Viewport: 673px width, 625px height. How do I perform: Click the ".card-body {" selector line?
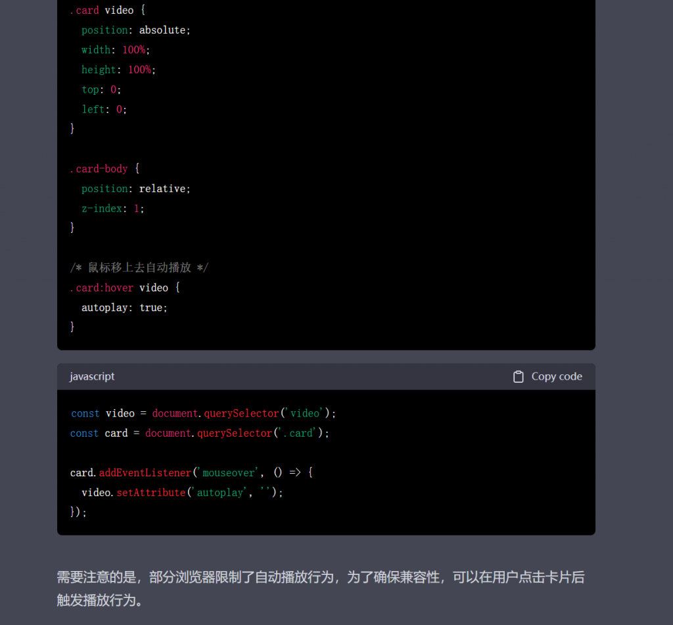coord(104,169)
